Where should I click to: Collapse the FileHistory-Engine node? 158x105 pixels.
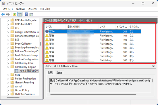click(8, 67)
